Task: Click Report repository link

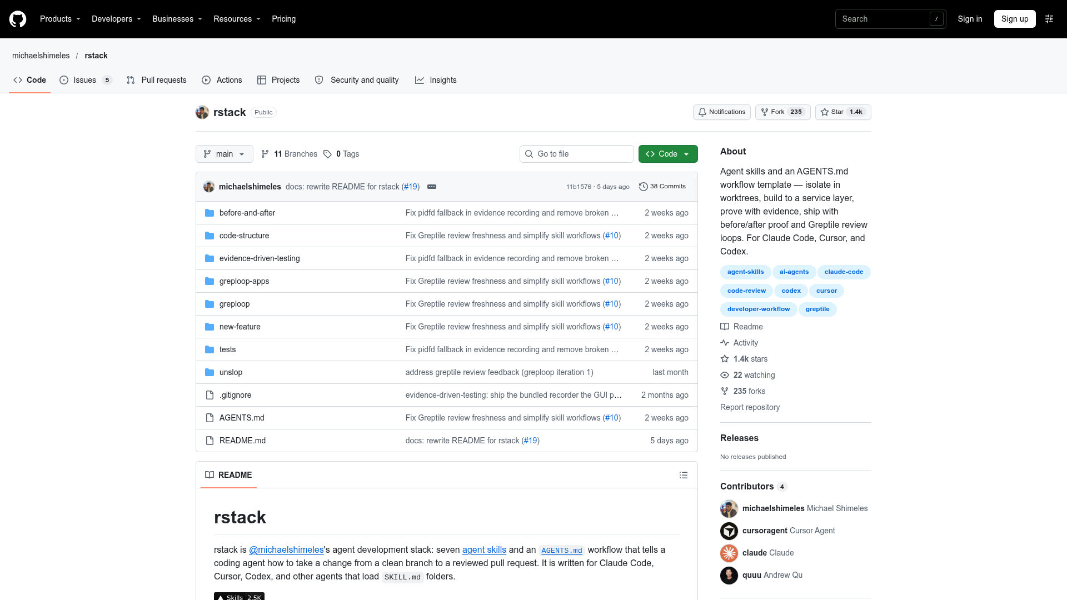Action: 750,407
